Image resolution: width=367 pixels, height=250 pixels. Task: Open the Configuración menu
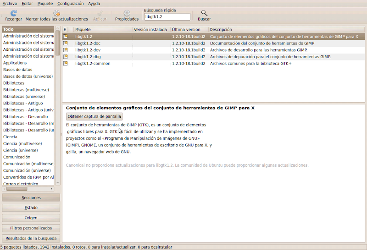tap(71, 4)
